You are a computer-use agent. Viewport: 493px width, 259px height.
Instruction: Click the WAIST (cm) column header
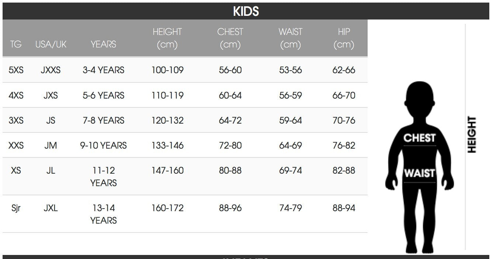[x=291, y=38]
